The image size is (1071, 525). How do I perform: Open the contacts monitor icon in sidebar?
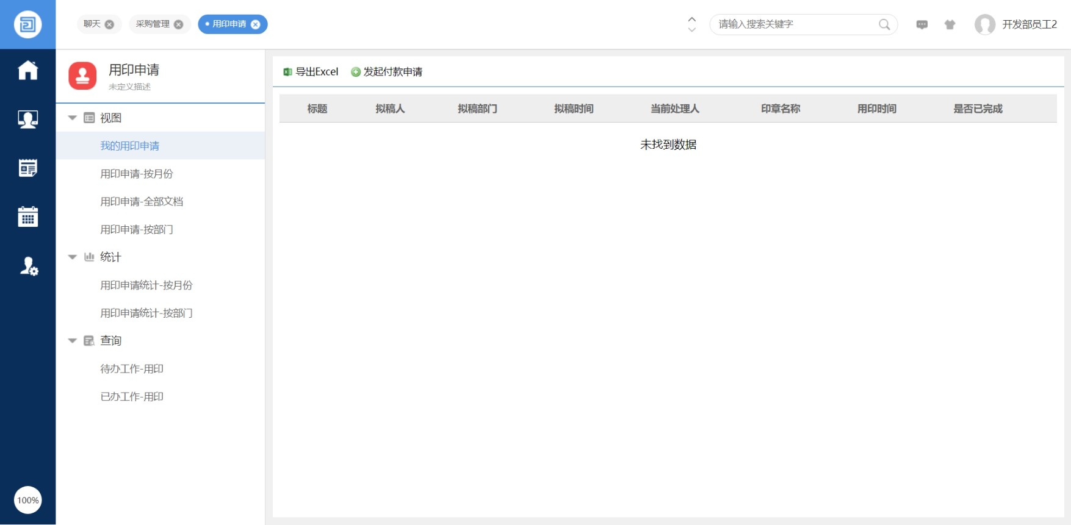tap(28, 119)
